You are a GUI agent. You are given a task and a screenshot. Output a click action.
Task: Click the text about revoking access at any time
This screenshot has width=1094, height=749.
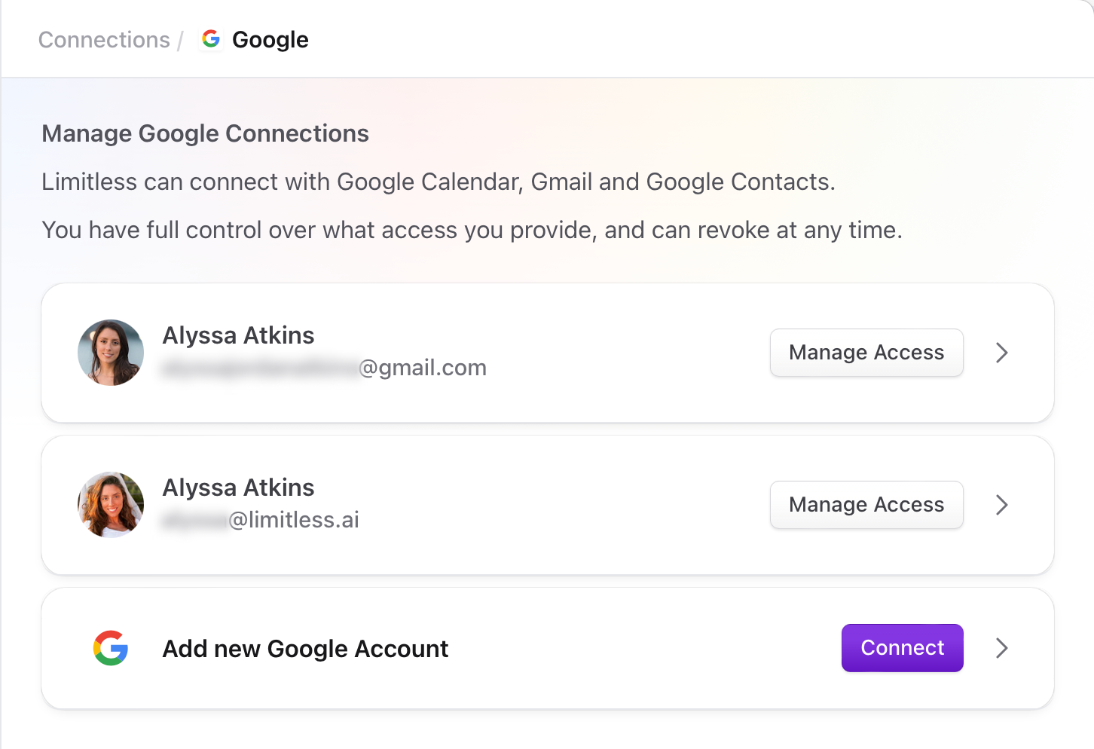coord(472,231)
